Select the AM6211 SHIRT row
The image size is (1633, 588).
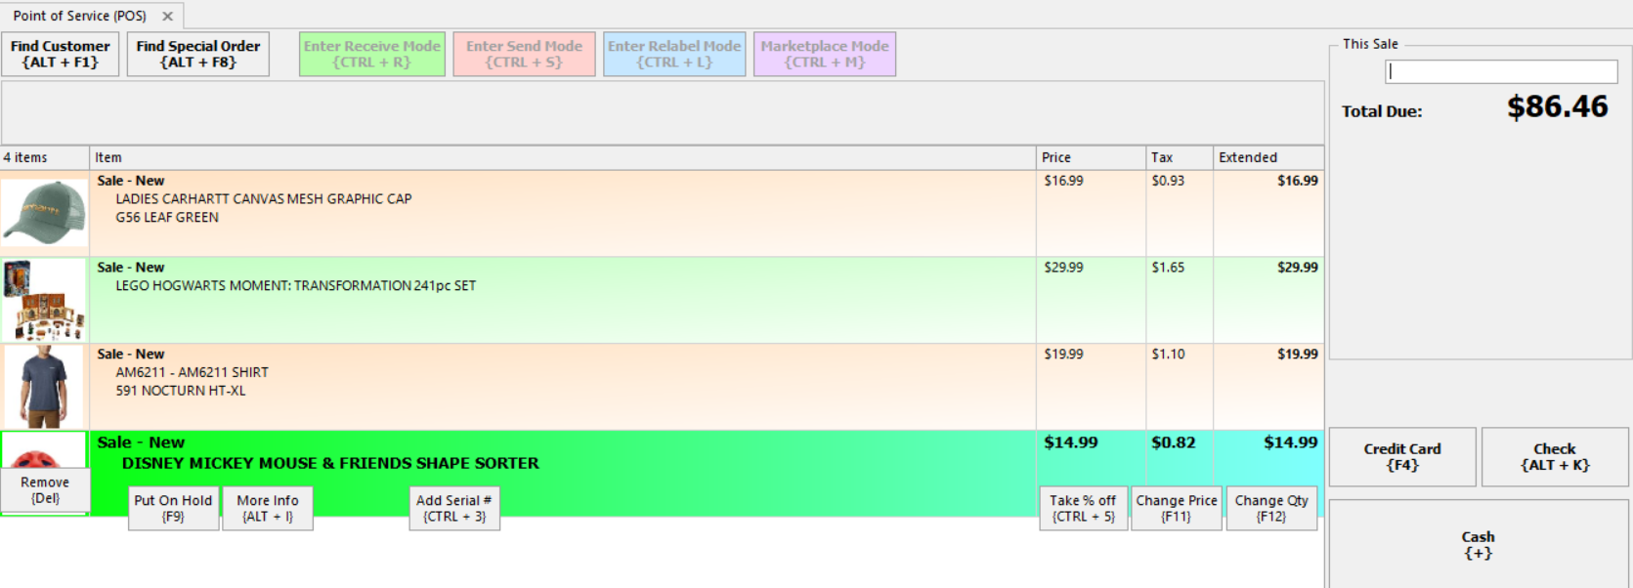(662, 387)
